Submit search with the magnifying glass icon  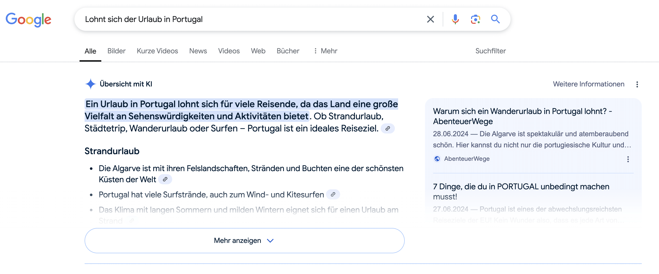coord(495,19)
